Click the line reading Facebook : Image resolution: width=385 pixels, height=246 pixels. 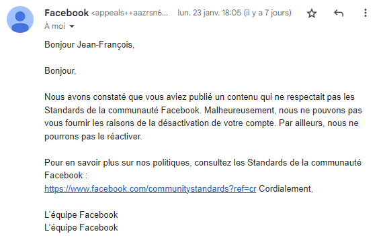point(66,176)
